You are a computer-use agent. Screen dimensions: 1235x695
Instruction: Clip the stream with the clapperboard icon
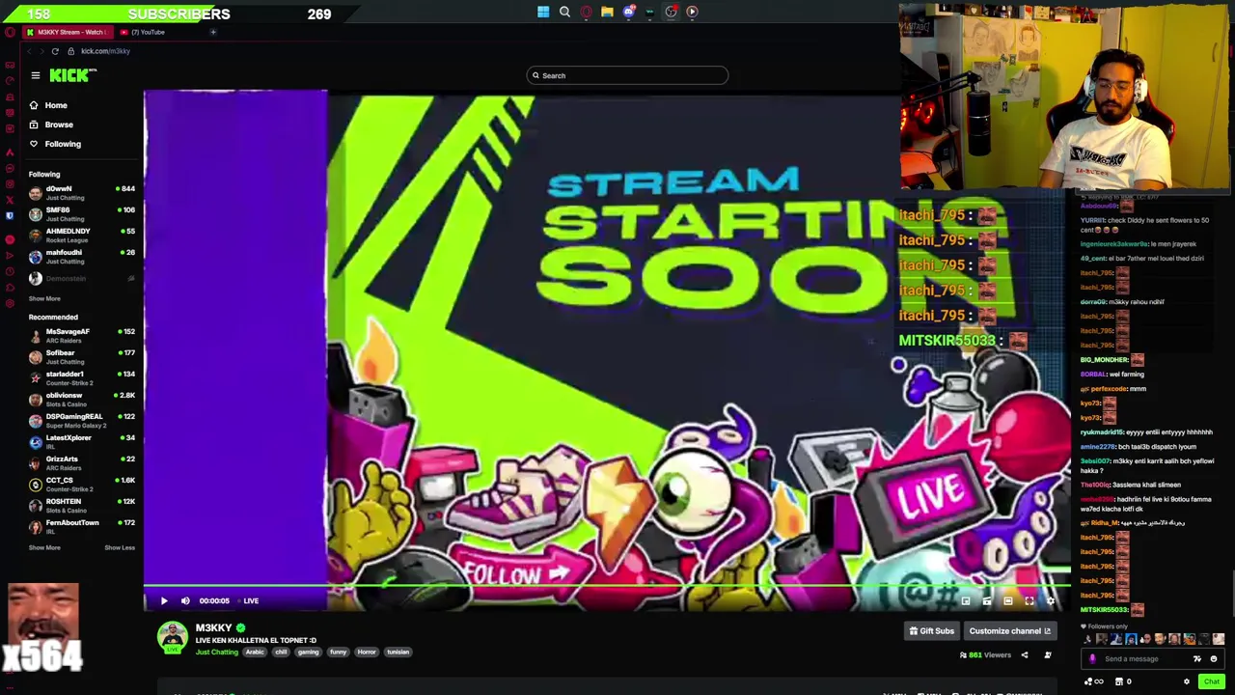point(987,600)
